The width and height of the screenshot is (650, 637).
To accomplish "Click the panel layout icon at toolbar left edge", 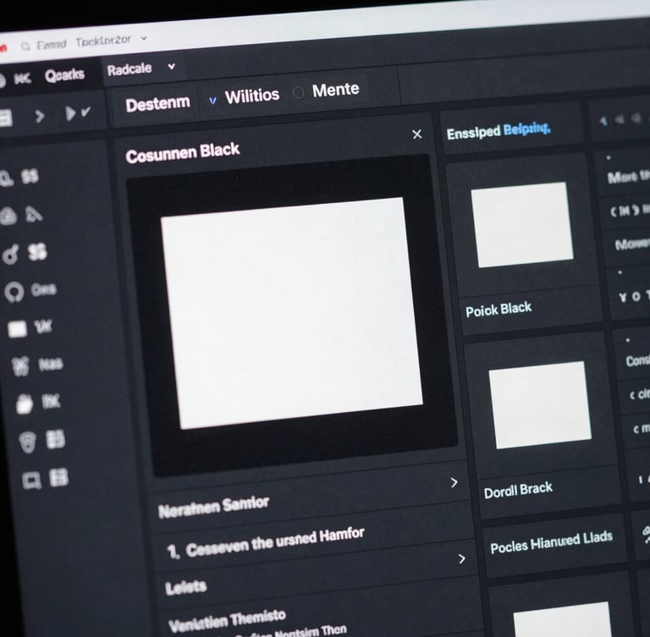I will pyautogui.click(x=6, y=118).
